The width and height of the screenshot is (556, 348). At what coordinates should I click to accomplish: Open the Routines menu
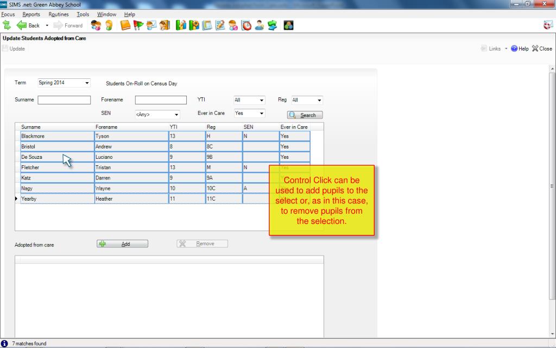click(59, 14)
